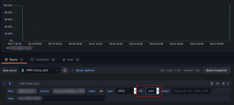Expand the Query options section

point(85,70)
